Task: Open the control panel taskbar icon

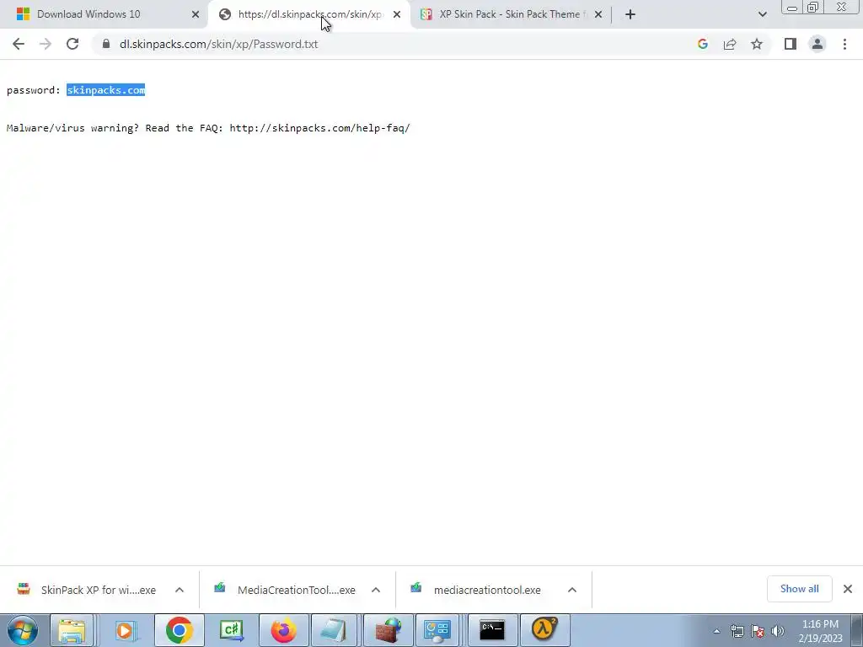Action: click(x=438, y=630)
